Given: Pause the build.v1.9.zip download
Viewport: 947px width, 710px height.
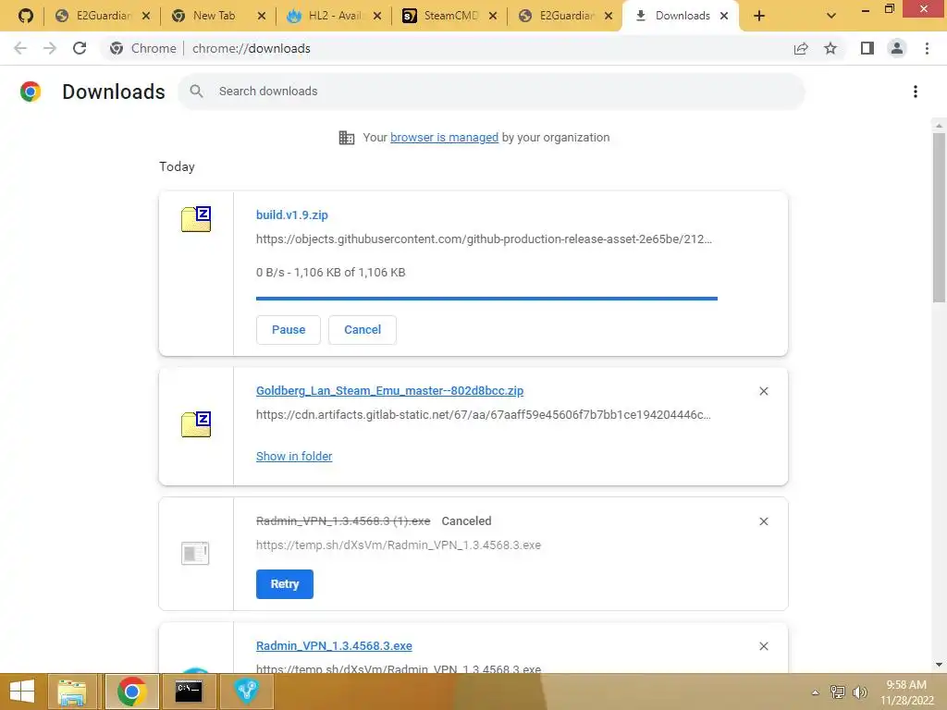Looking at the screenshot, I should pos(289,330).
